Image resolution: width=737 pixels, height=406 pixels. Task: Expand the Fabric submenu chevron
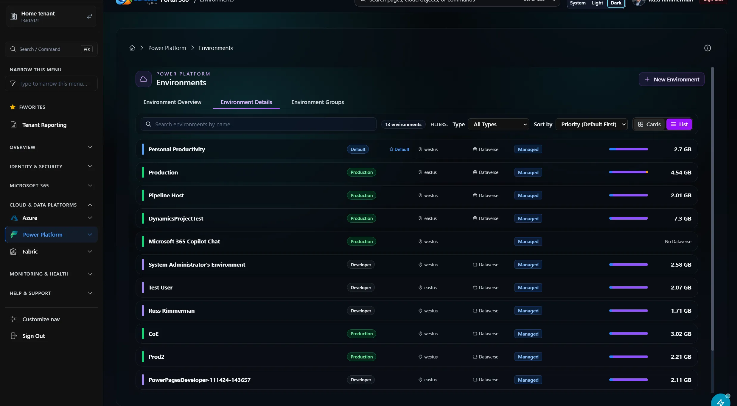[90, 251]
